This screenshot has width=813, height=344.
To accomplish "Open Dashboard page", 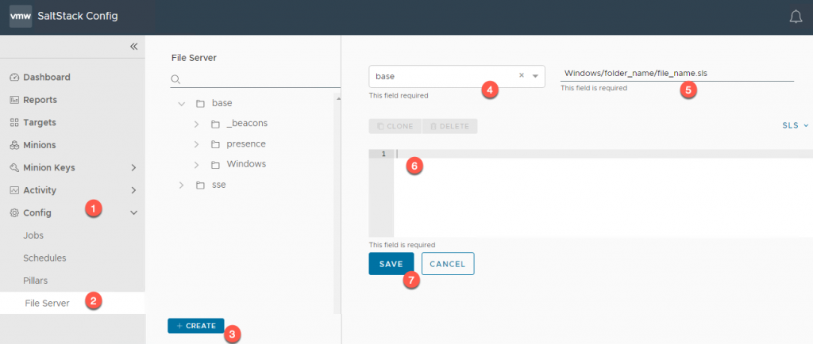I will [x=47, y=78].
